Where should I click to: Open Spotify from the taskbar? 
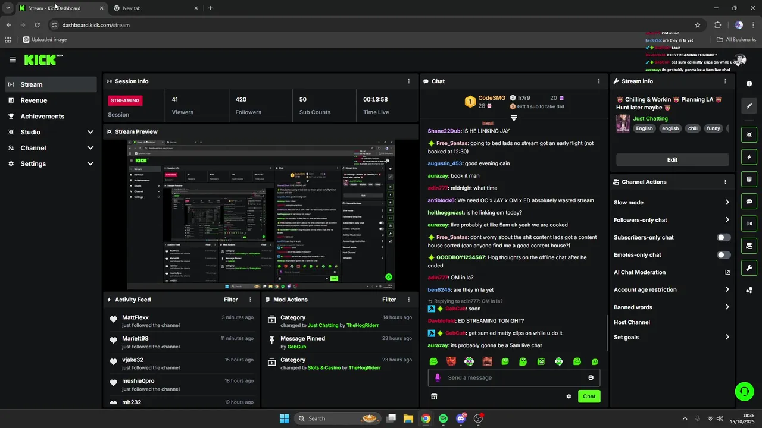pyautogui.click(x=443, y=418)
